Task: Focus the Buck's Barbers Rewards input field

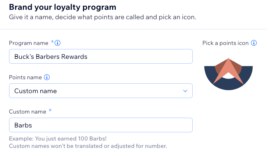Action: [101, 56]
